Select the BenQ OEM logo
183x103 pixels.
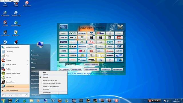tap(63, 42)
